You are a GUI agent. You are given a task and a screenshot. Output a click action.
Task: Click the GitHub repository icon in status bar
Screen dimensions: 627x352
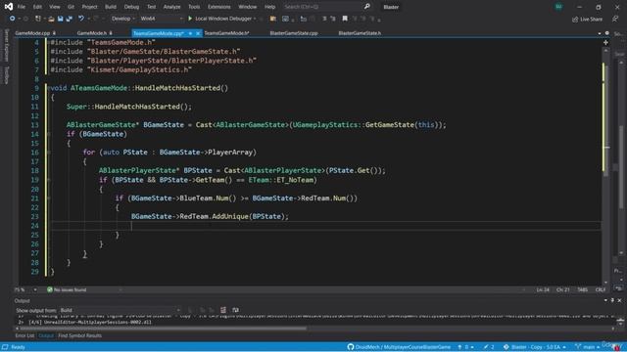pyautogui.click(x=351, y=347)
